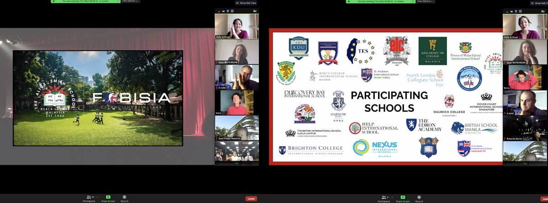Click Nexus International School logo
Image resolution: width=548 pixels, height=203 pixels.
(x=375, y=148)
